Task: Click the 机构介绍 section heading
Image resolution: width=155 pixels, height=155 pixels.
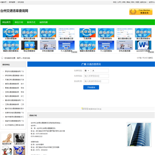Action: point(33,115)
